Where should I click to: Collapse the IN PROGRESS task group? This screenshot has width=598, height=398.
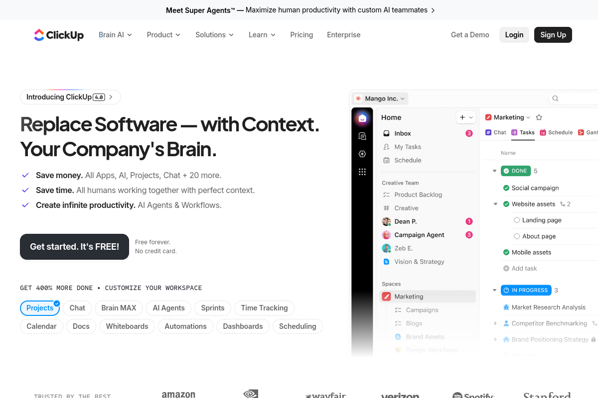coord(494,290)
